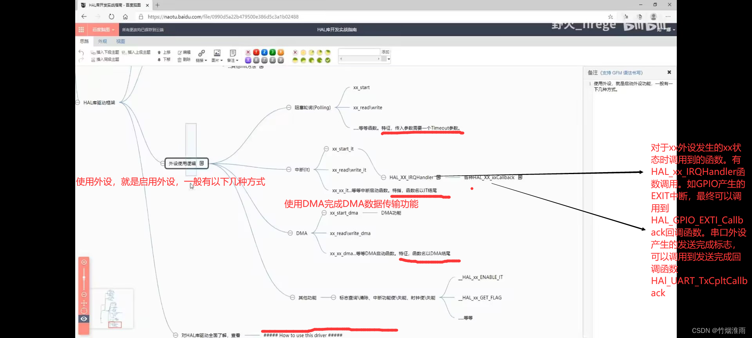The height and width of the screenshot is (338, 752).
Task: Zoom in the mind map canvas
Action: pos(84,262)
